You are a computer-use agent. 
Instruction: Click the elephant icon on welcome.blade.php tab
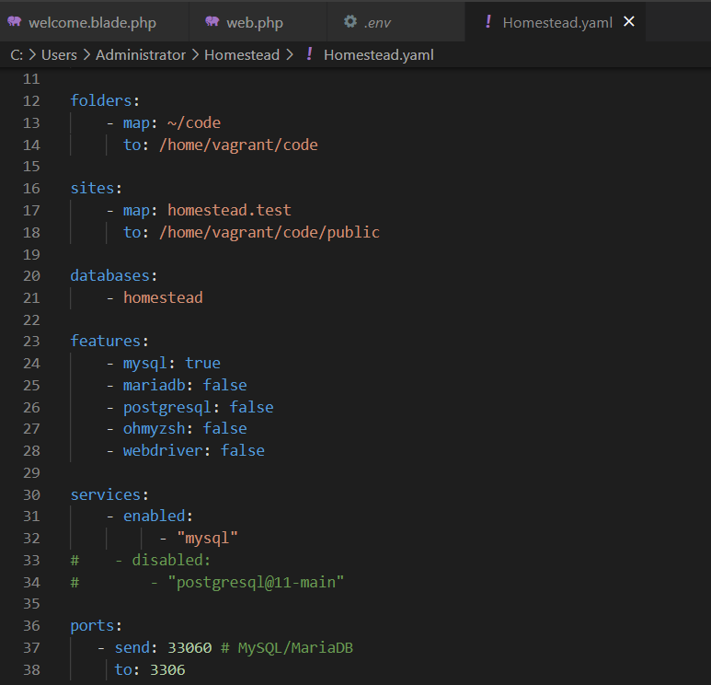[15, 21]
